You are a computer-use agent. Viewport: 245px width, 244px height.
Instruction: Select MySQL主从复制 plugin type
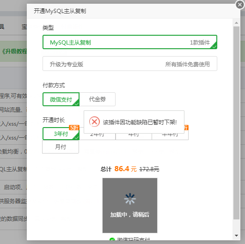(x=130, y=42)
